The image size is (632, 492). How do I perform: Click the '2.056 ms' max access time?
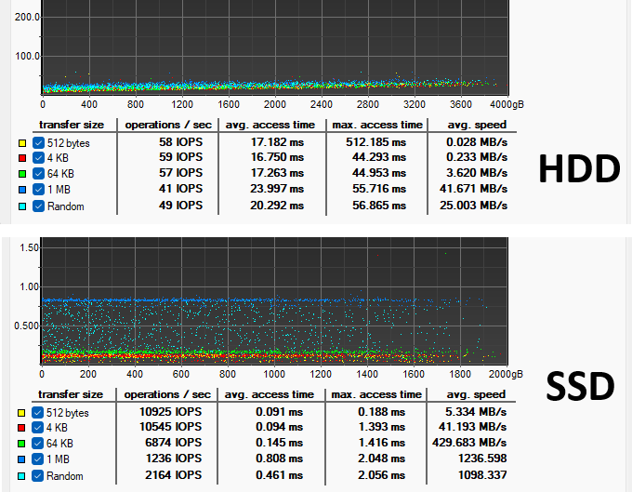click(x=381, y=475)
